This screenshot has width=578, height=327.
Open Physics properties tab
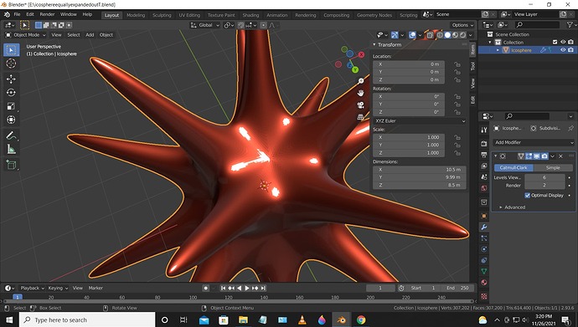coord(484,249)
